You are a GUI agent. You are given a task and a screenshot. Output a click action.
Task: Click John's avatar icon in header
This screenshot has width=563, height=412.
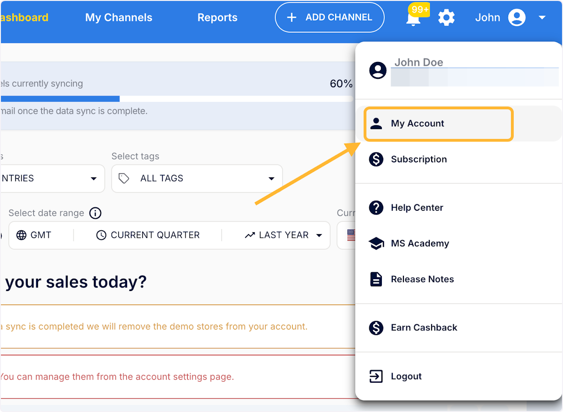click(x=517, y=18)
